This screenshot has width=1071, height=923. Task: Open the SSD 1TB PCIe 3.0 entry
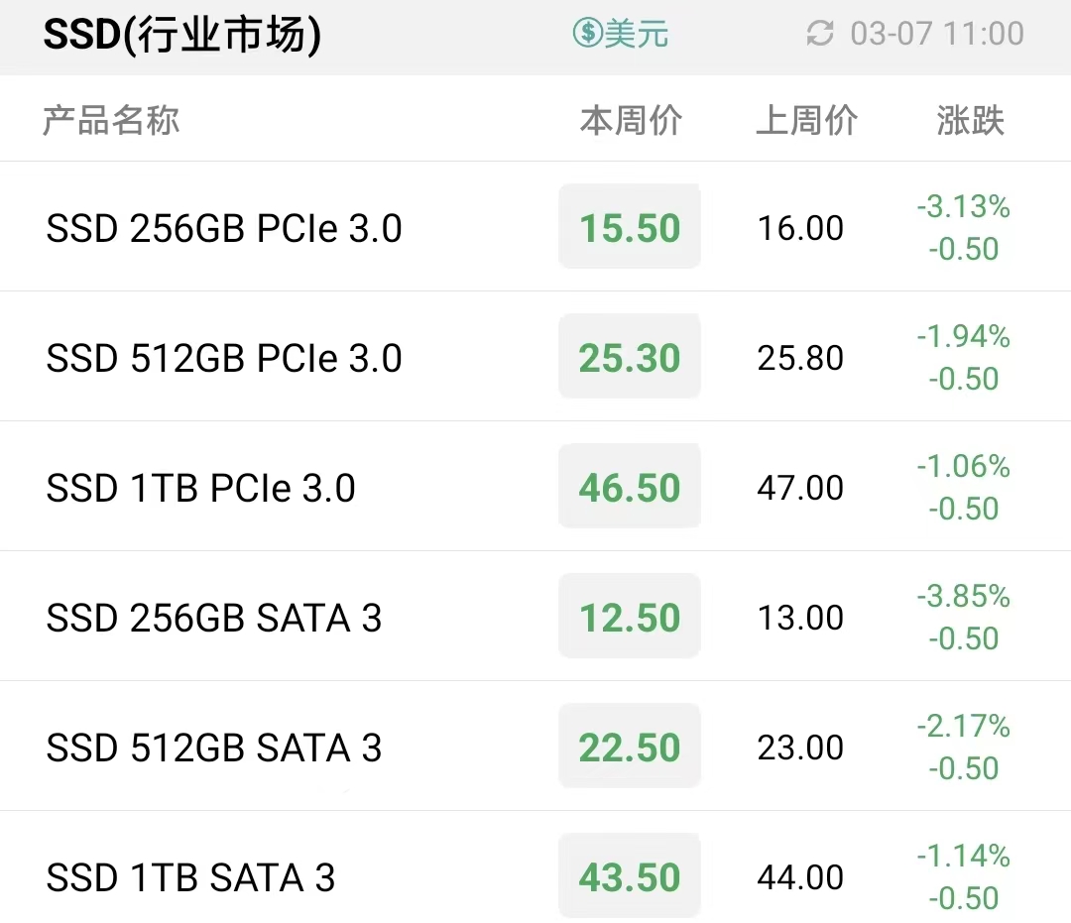point(535,486)
